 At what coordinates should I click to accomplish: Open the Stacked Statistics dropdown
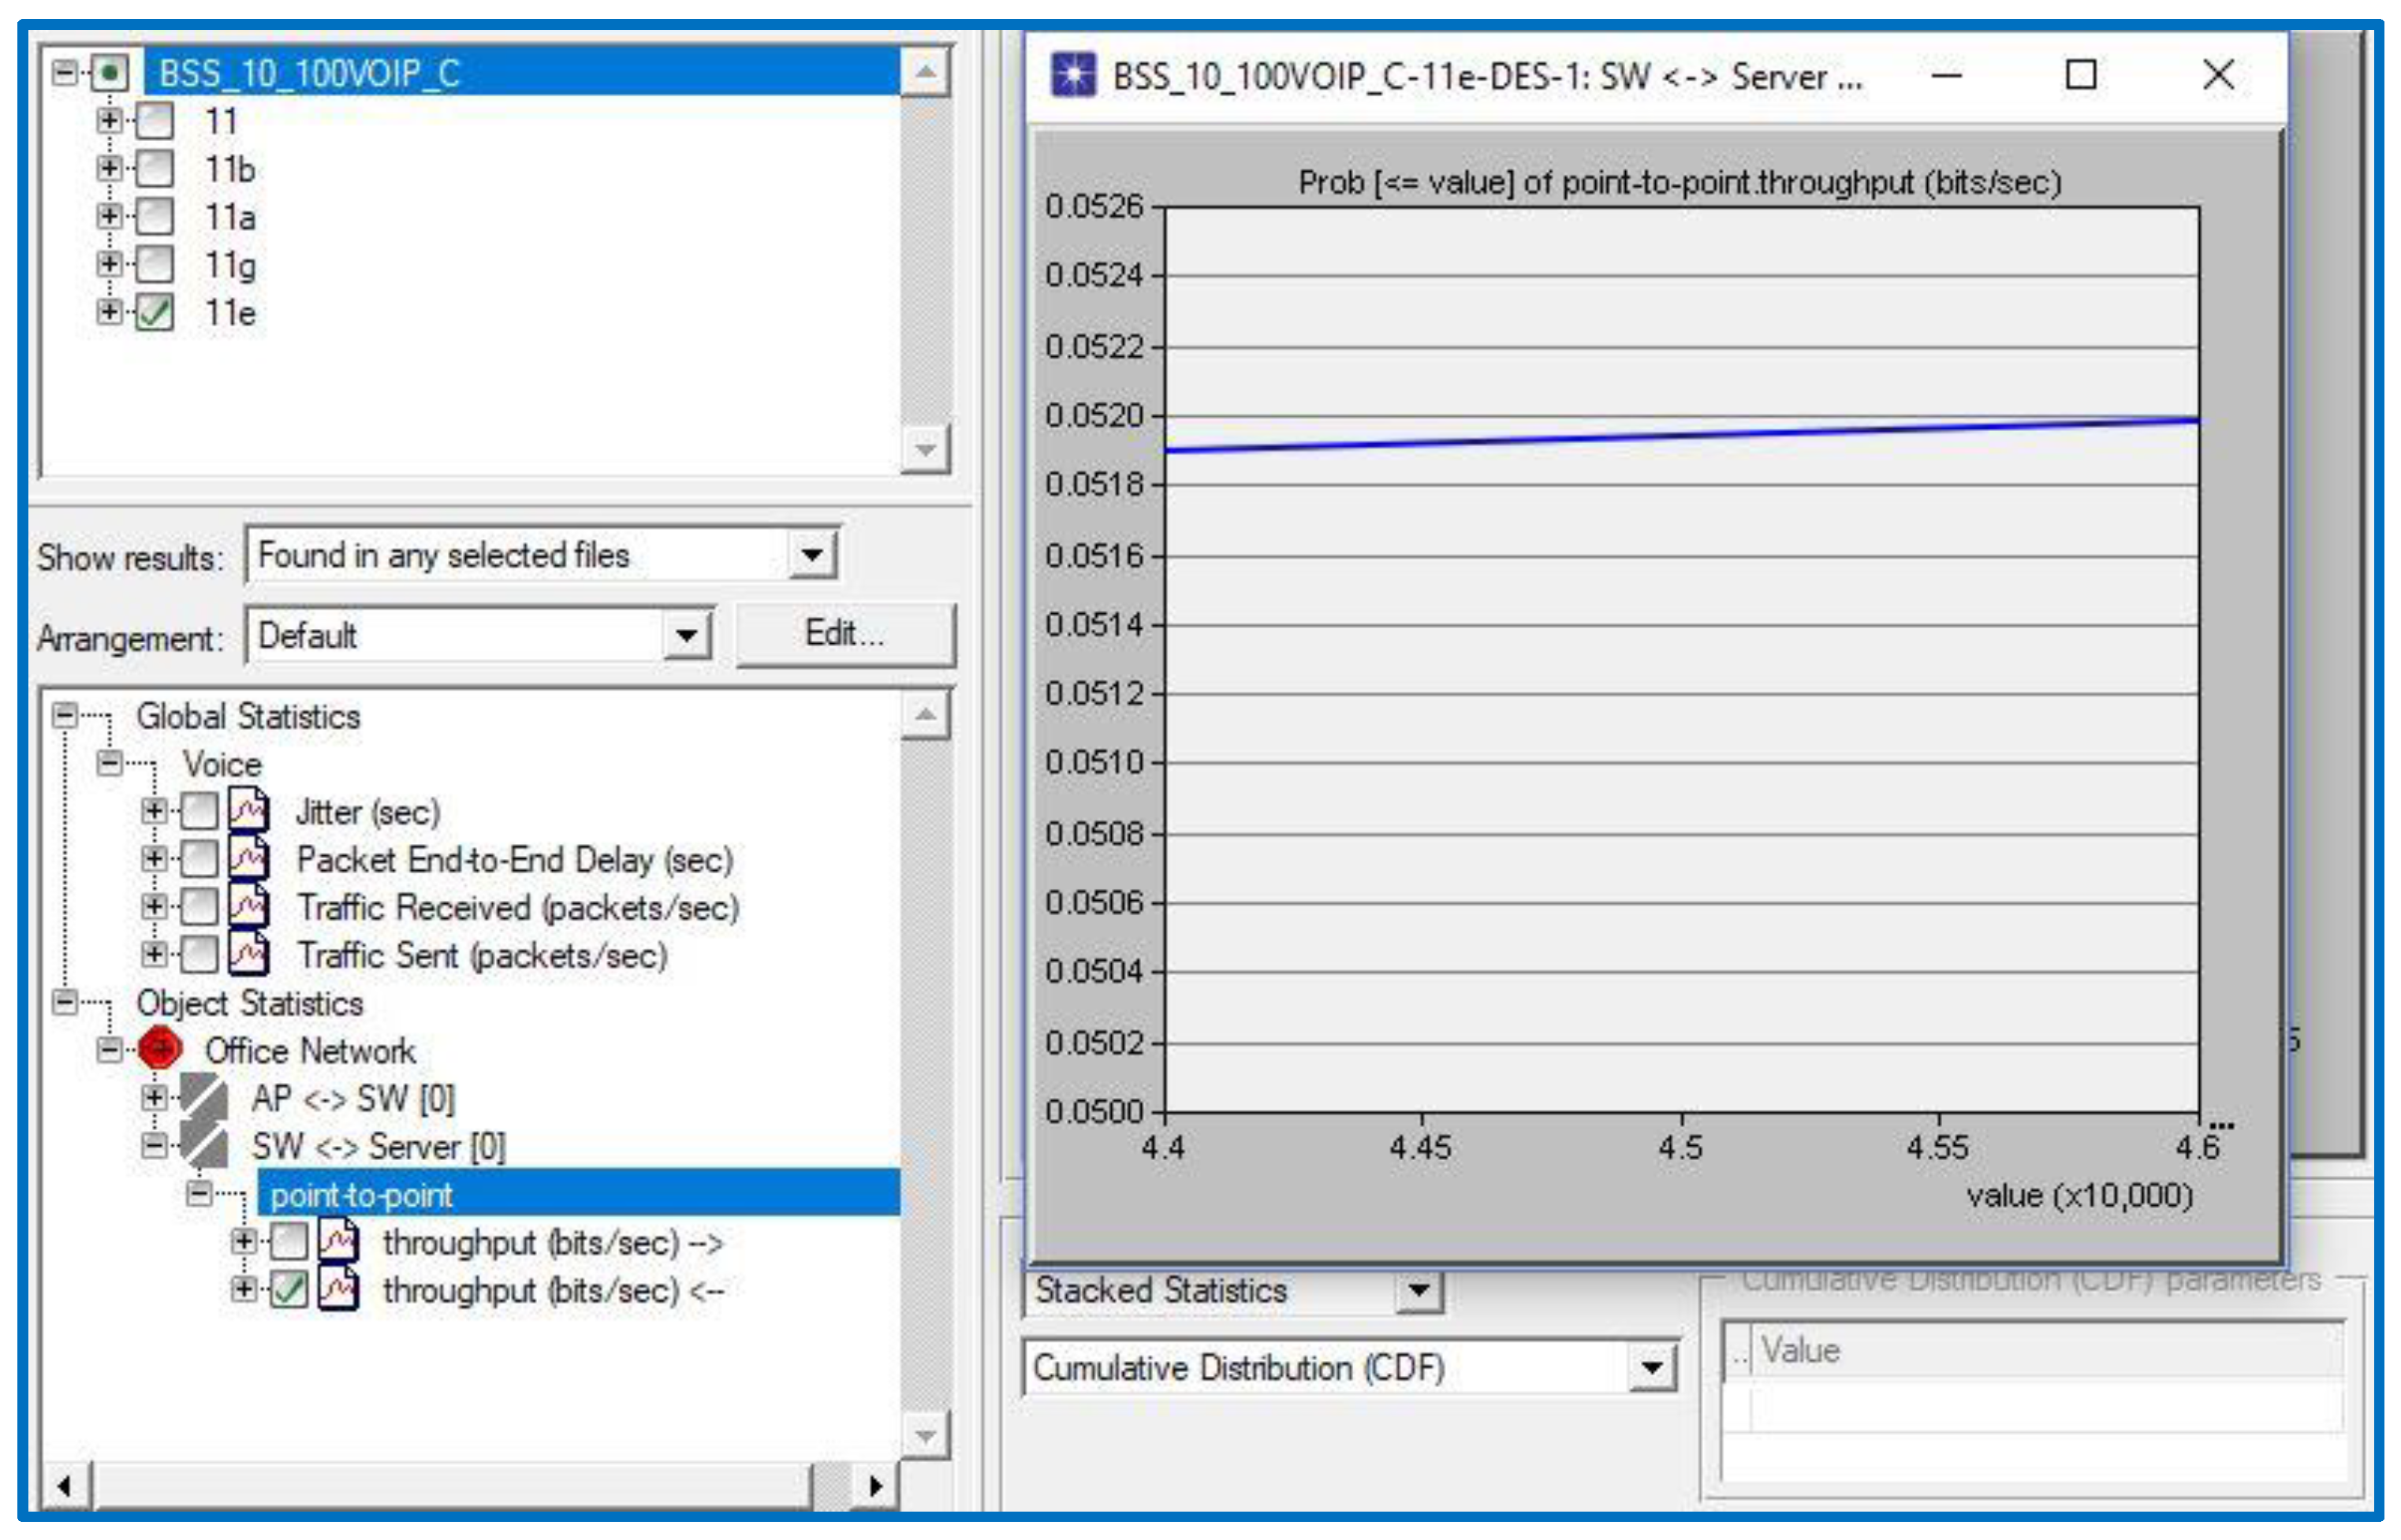pos(1419,1291)
